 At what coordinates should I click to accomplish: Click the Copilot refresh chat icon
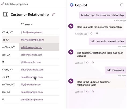pos(122,5)
